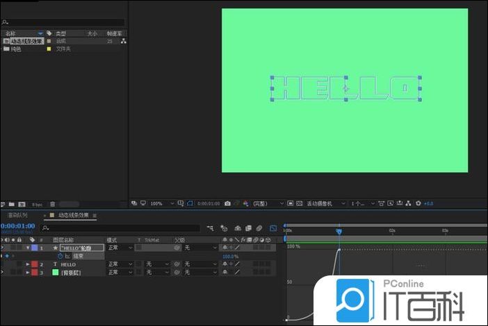
Task: Toggle shy switch for HELLO text layer
Action: [x=225, y=264]
